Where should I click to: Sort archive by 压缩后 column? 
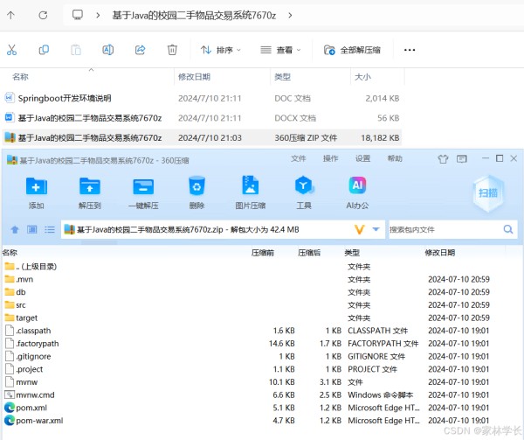[309, 253]
